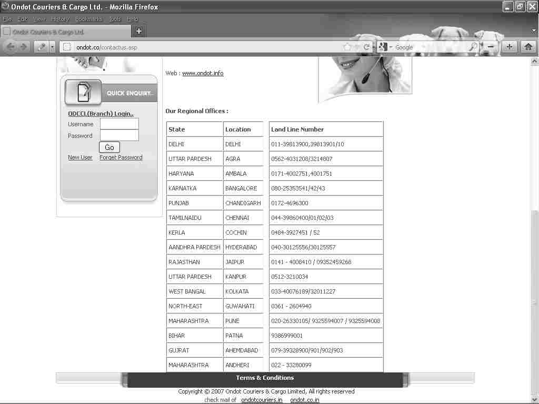Open the History menu
539x404 pixels.
pyautogui.click(x=60, y=19)
